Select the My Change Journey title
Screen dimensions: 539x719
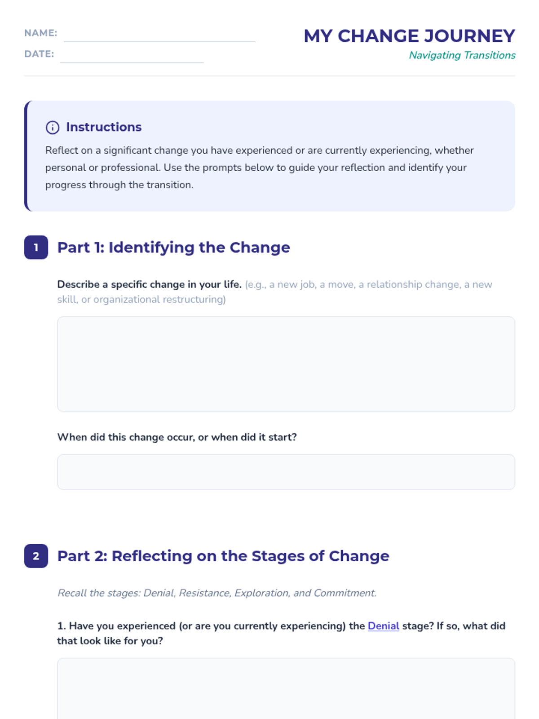click(x=409, y=36)
